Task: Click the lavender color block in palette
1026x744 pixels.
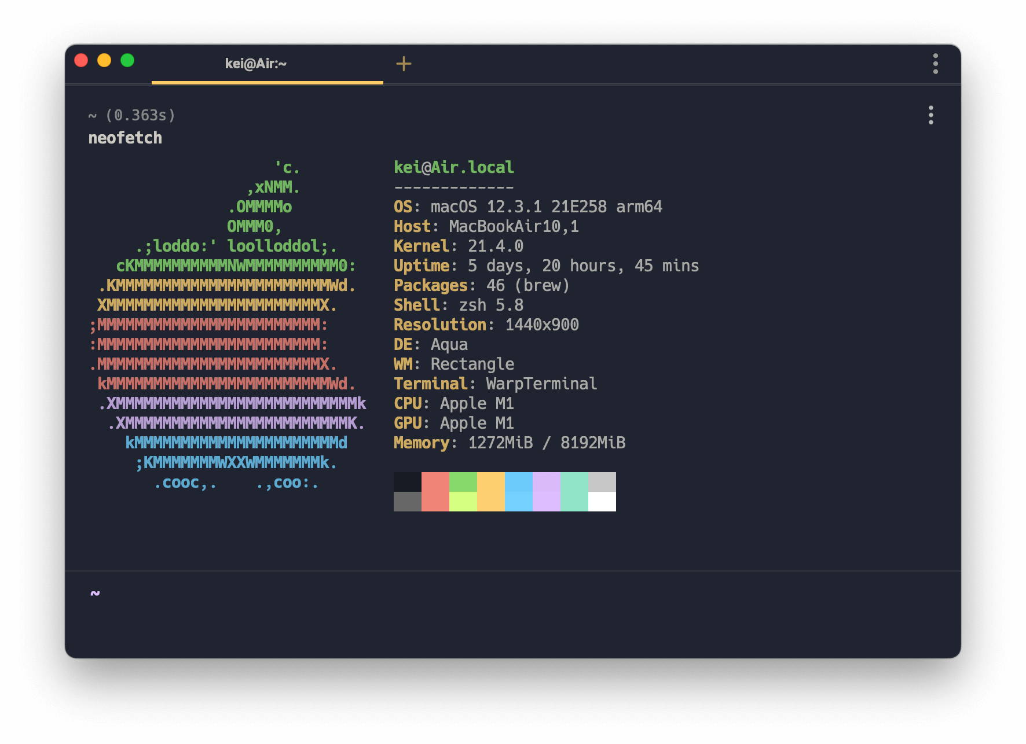Action: 547,492
